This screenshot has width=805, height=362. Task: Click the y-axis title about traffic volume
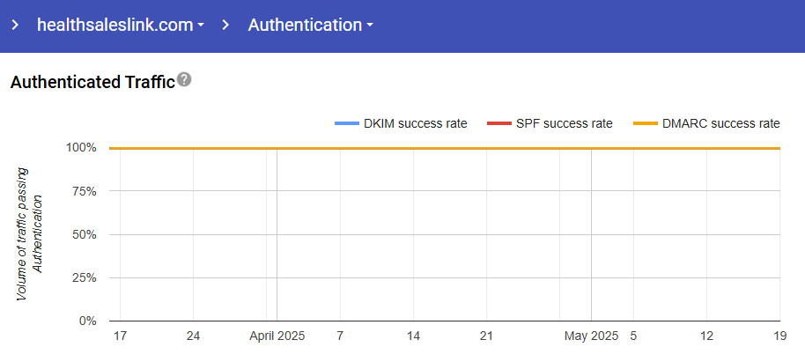click(30, 233)
